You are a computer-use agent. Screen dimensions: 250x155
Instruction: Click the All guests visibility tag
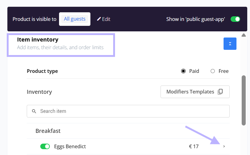75,19
